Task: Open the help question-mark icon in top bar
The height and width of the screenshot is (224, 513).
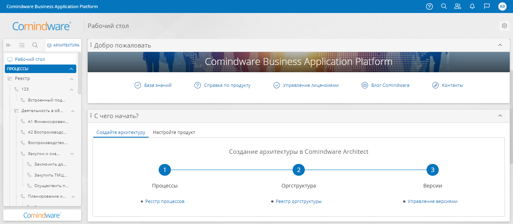Action: tap(429, 6)
